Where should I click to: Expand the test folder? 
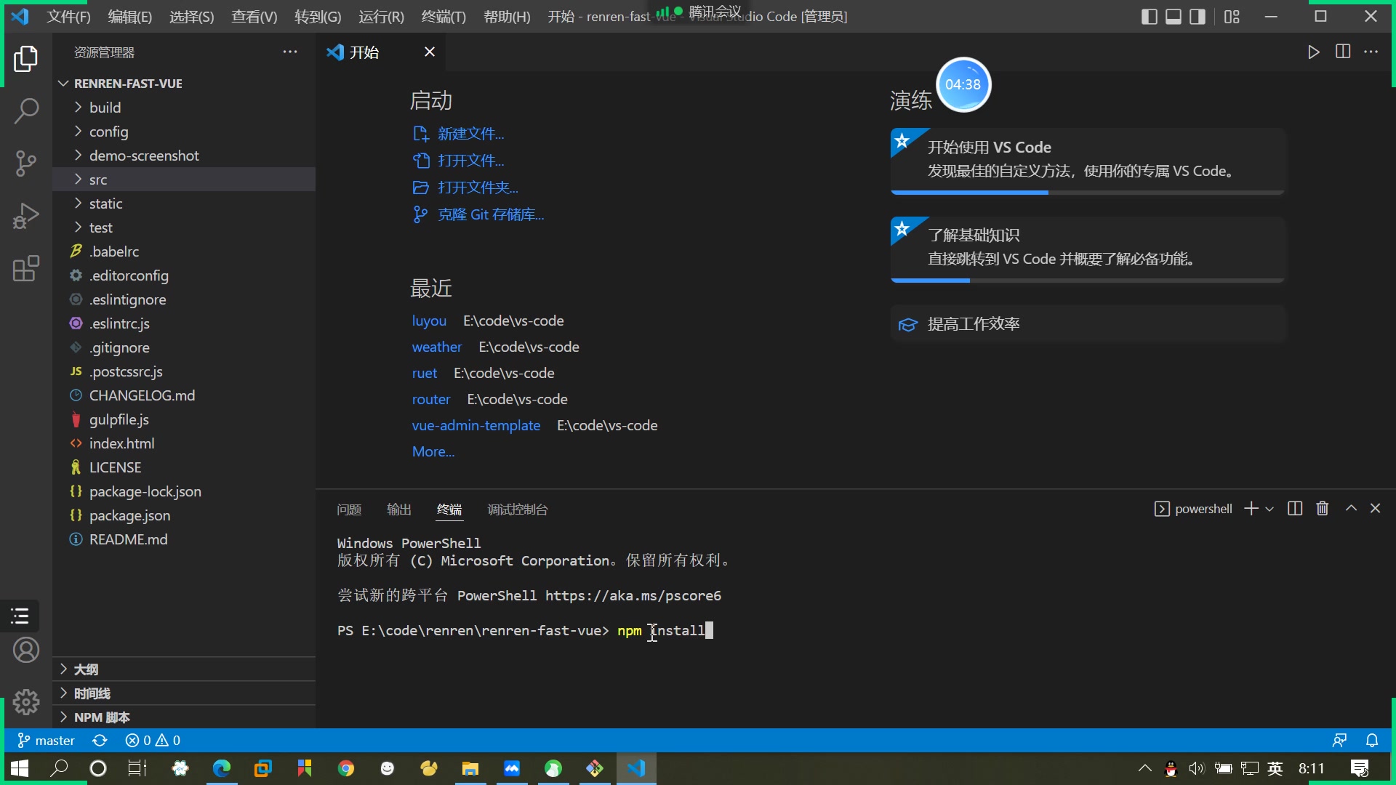pyautogui.click(x=184, y=228)
